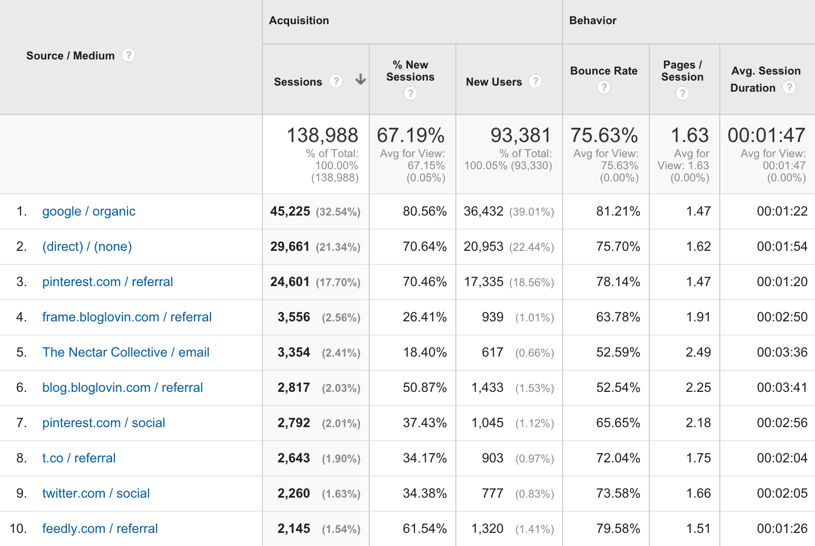The width and height of the screenshot is (815, 546).
Task: Open the Sessions column help icon
Action: tap(336, 81)
